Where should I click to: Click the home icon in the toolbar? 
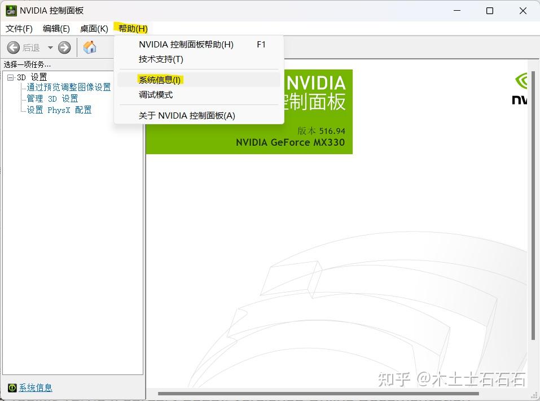tap(89, 47)
